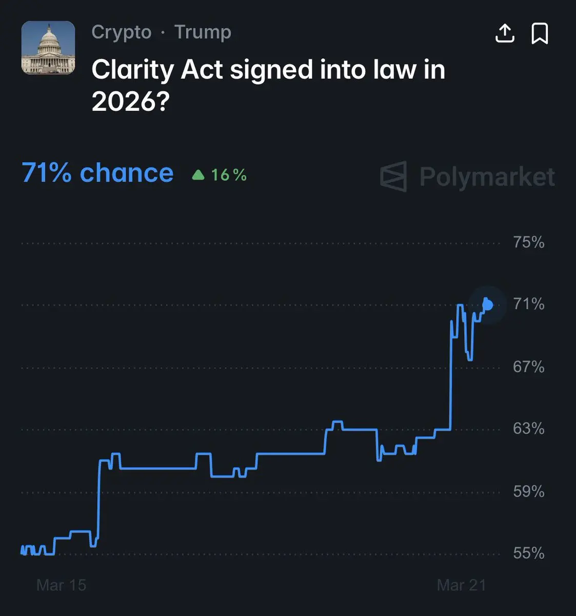Tap the 71% chance figure

click(x=97, y=173)
